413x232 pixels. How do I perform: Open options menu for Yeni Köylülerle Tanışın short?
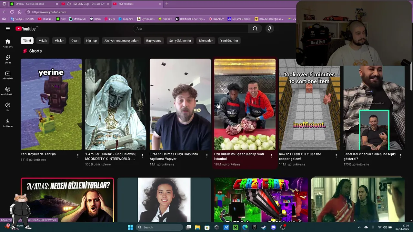coord(78,156)
